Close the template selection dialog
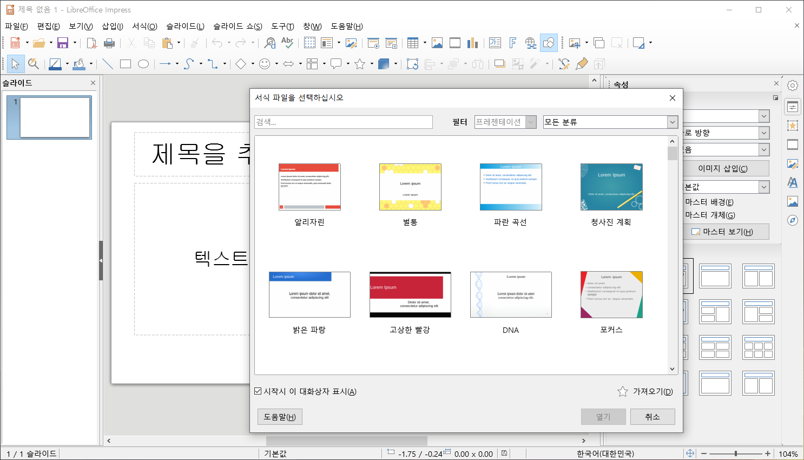The width and height of the screenshot is (804, 460). click(x=673, y=98)
